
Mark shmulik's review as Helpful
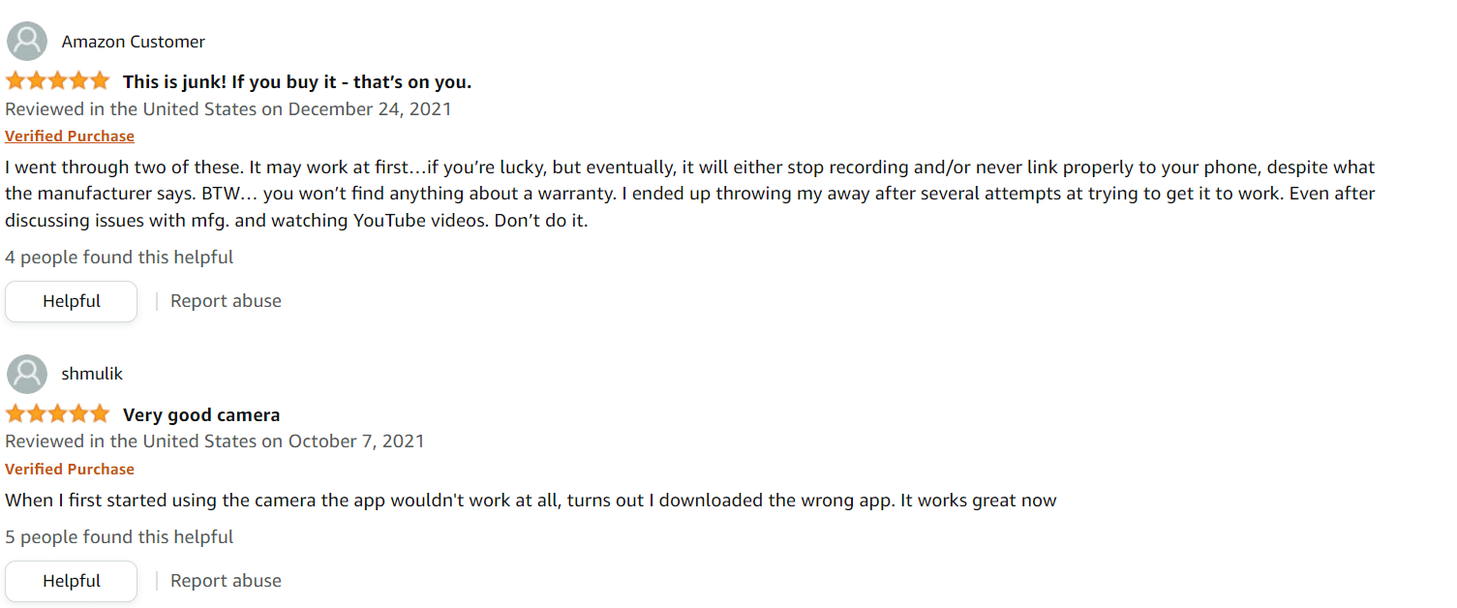[x=72, y=581]
